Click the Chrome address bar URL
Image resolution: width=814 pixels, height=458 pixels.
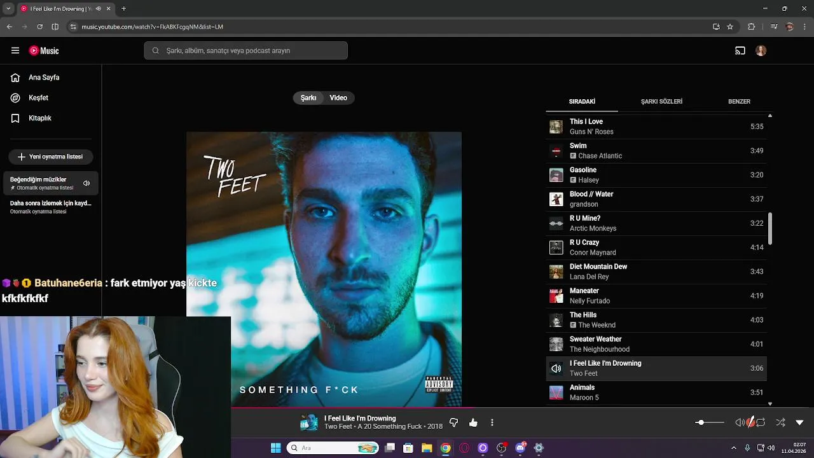153,27
